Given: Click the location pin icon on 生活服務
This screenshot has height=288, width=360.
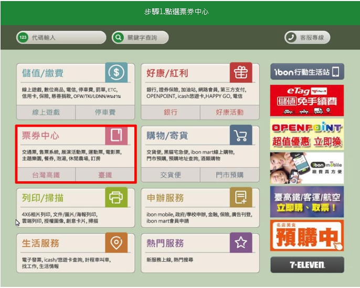Looking at the screenshot, I should tap(116, 242).
